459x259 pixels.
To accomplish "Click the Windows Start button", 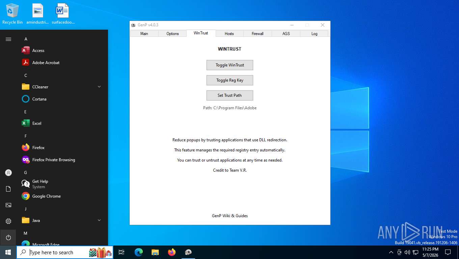I will click(x=8, y=252).
